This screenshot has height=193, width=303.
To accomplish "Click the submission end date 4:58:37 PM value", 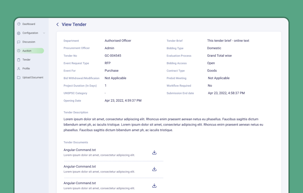I will click(226, 93).
